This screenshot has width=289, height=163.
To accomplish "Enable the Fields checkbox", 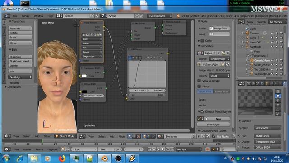I will [199, 86].
